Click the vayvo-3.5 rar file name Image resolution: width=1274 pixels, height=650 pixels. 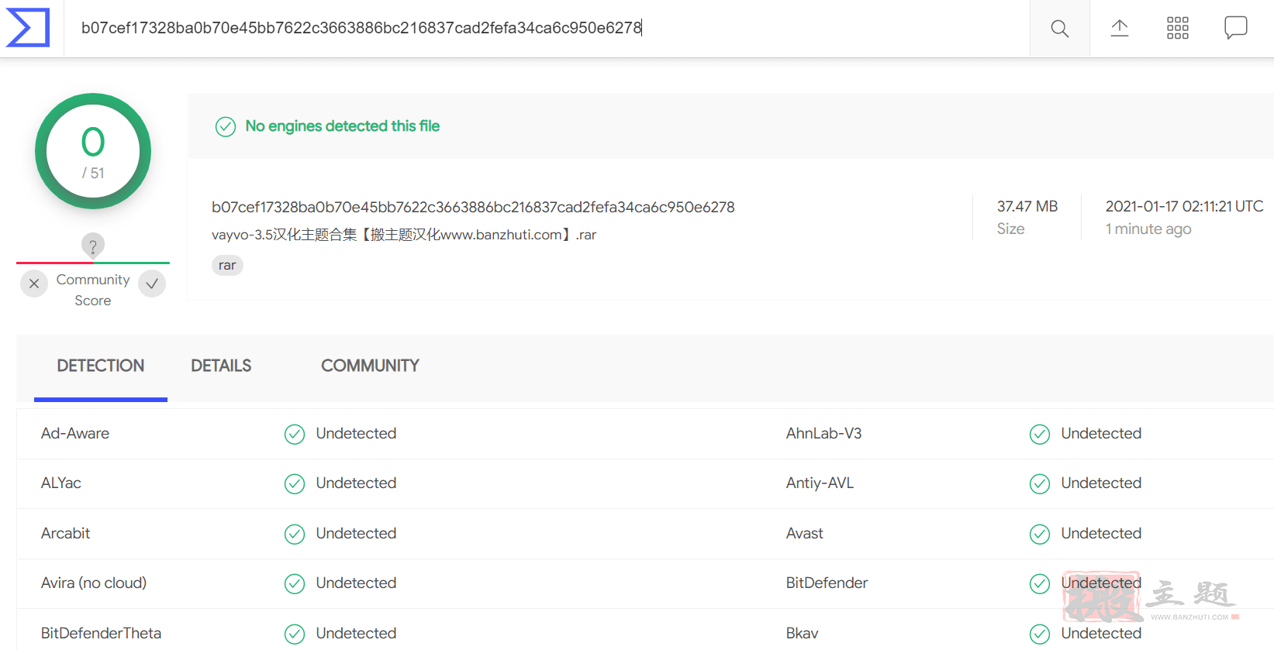pos(404,235)
